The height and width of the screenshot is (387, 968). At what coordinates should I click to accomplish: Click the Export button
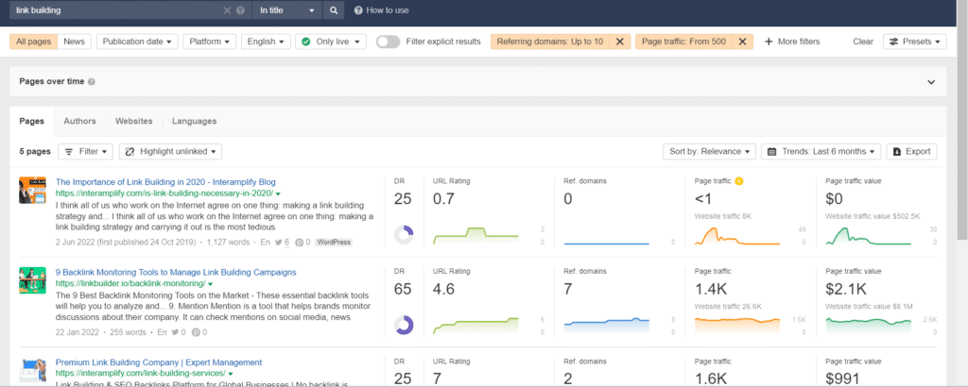pyautogui.click(x=911, y=152)
